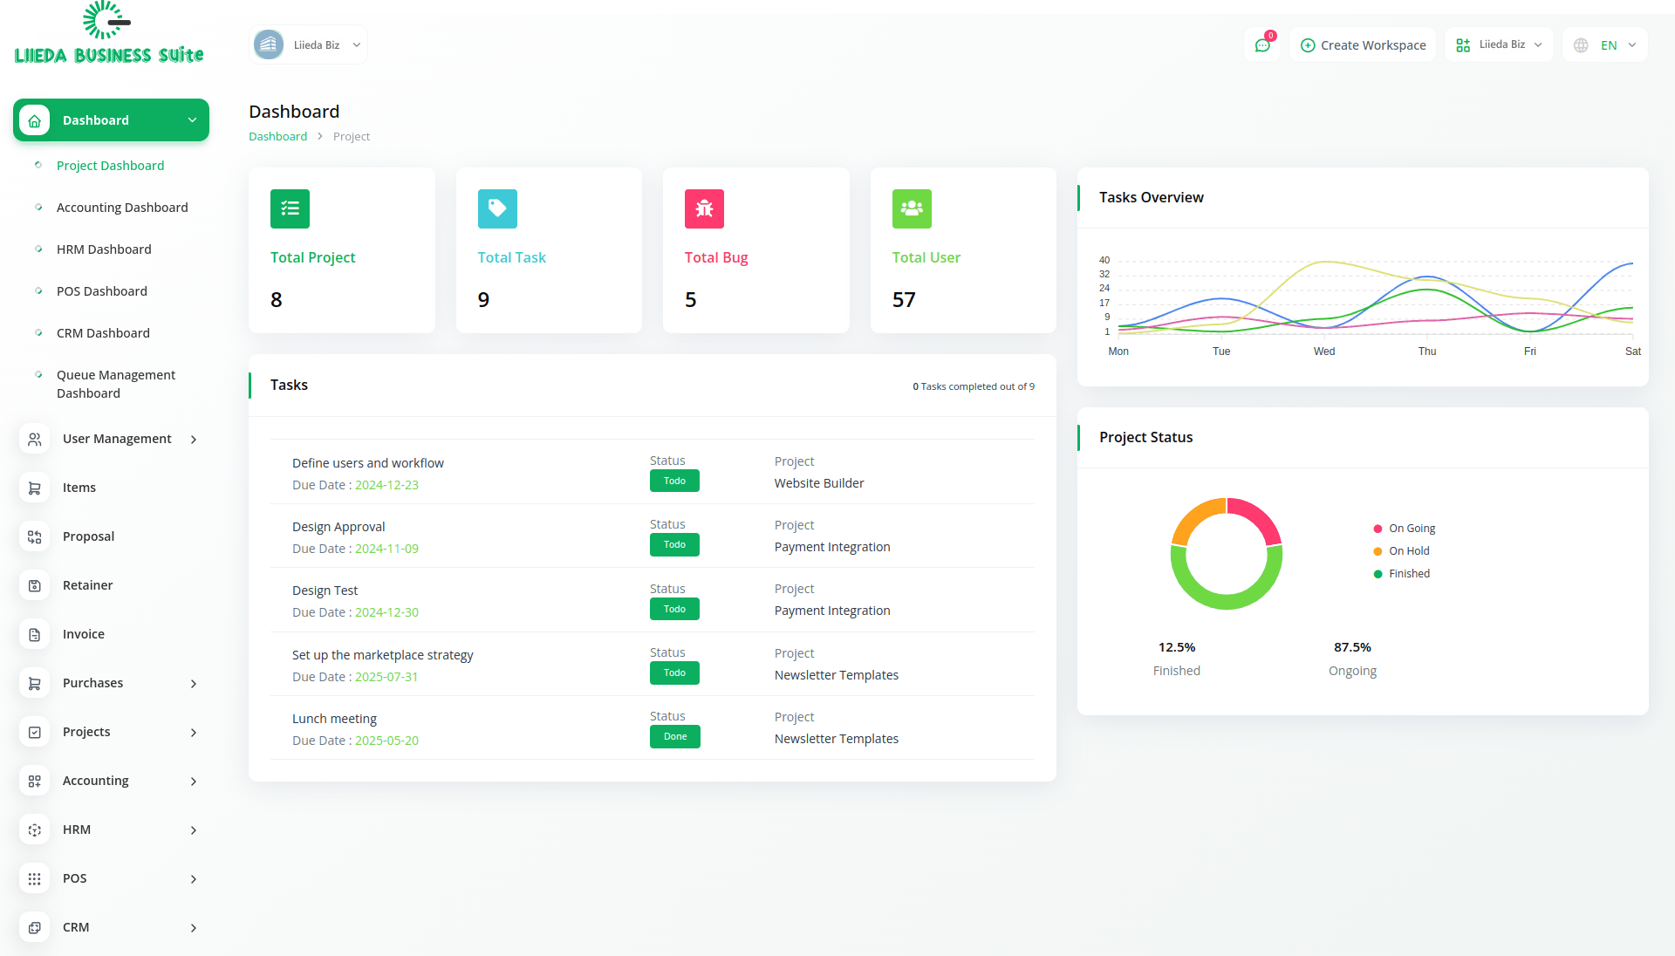The width and height of the screenshot is (1675, 956).
Task: Open the chat messages icon
Action: [x=1261, y=45]
